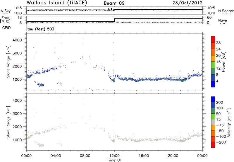Click the 16 dB colorbar label

pyautogui.click(x=218, y=62)
